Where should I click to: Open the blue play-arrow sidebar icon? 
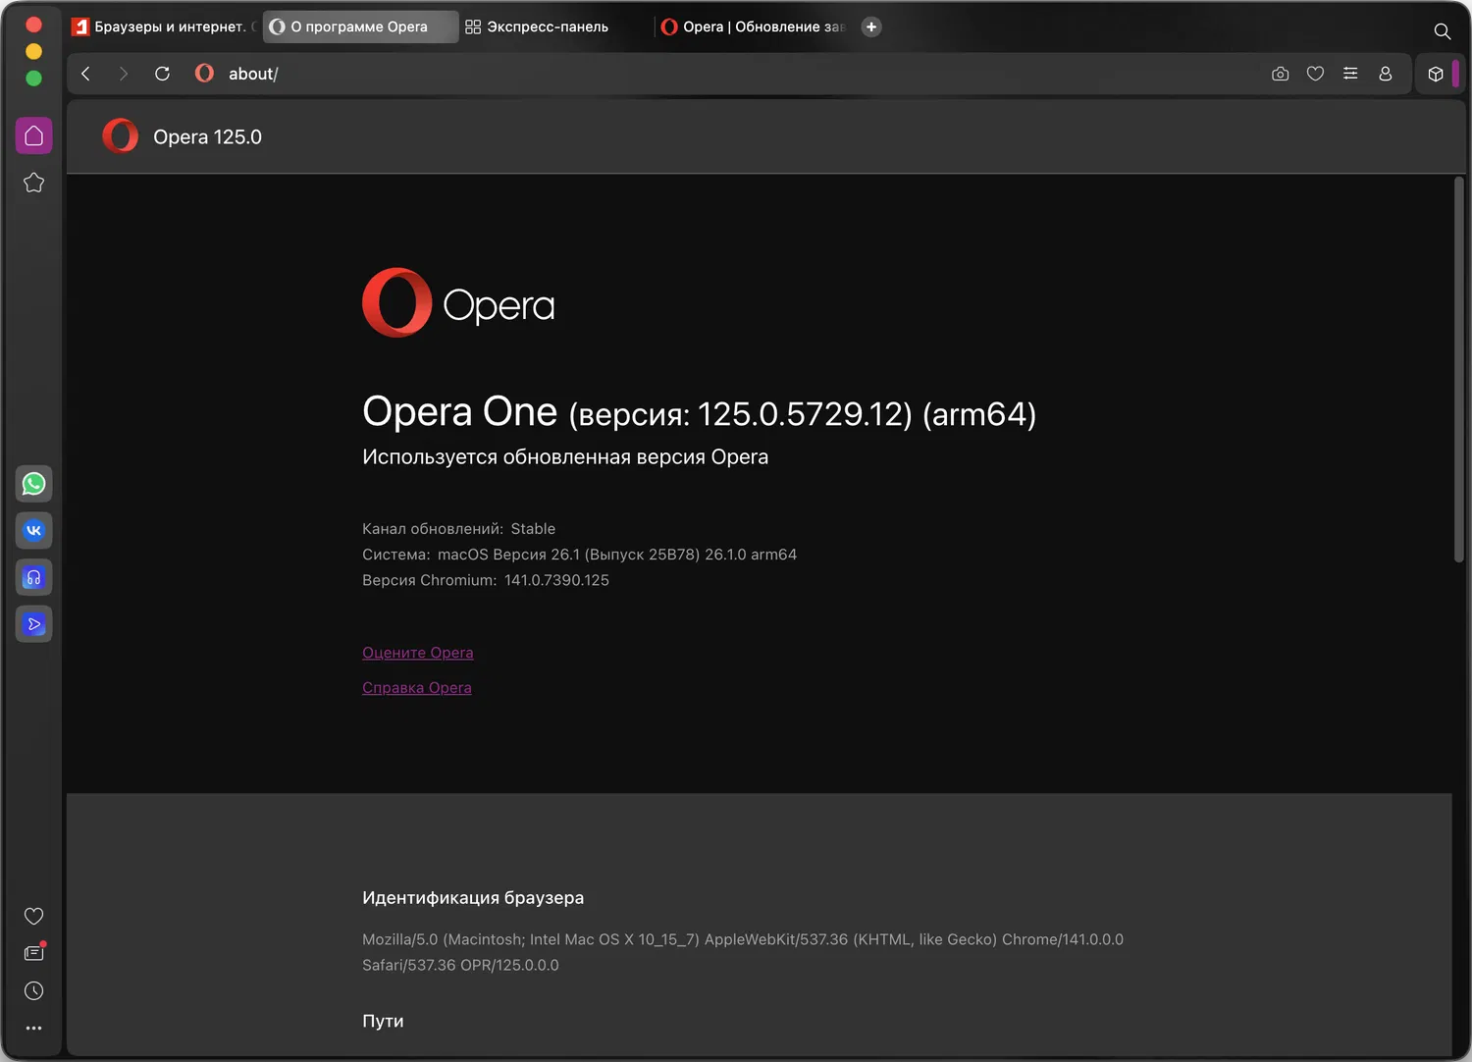pos(33,624)
